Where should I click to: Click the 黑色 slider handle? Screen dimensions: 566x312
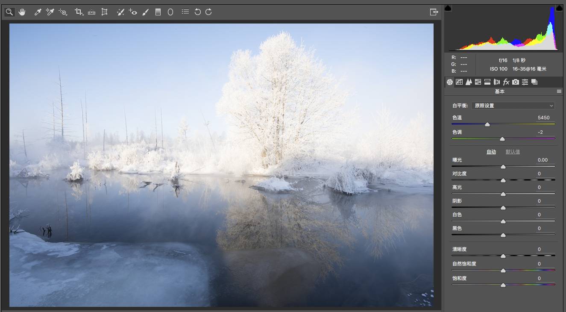(503, 235)
